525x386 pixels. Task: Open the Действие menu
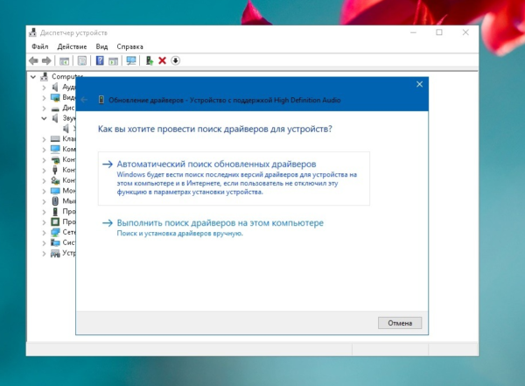[x=72, y=46]
